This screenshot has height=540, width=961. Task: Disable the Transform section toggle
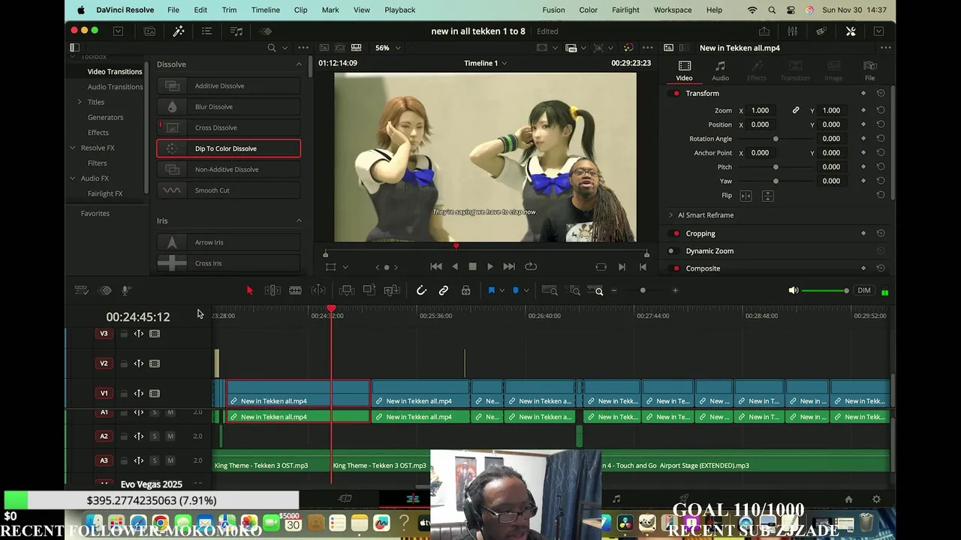pos(676,94)
